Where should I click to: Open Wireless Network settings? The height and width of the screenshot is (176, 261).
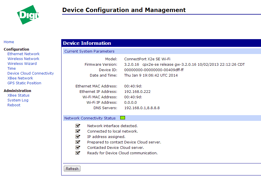[x=23, y=59]
